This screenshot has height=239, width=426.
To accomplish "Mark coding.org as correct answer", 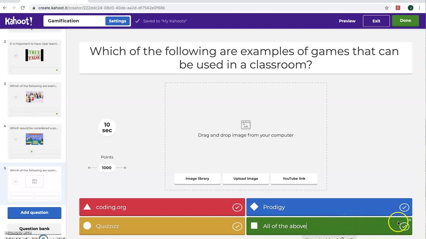I will click(x=237, y=207).
